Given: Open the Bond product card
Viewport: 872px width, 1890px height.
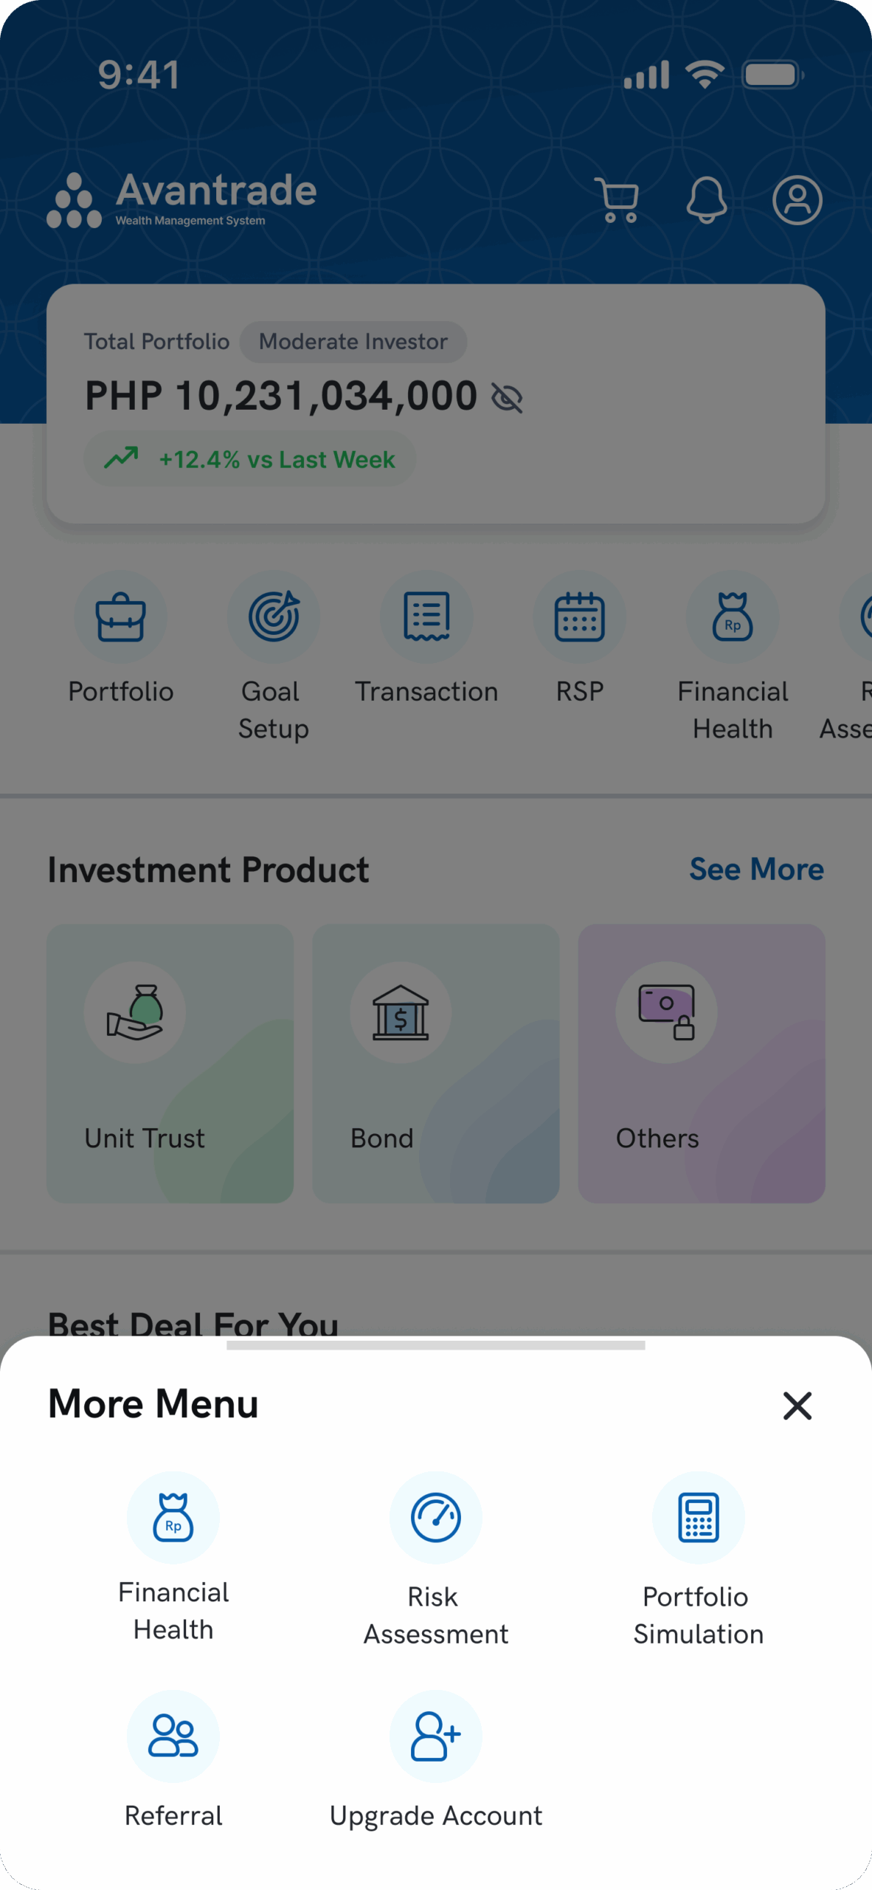Looking at the screenshot, I should [x=436, y=1063].
